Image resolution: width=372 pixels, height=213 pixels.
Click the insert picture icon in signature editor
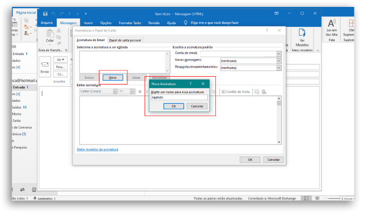257,92
